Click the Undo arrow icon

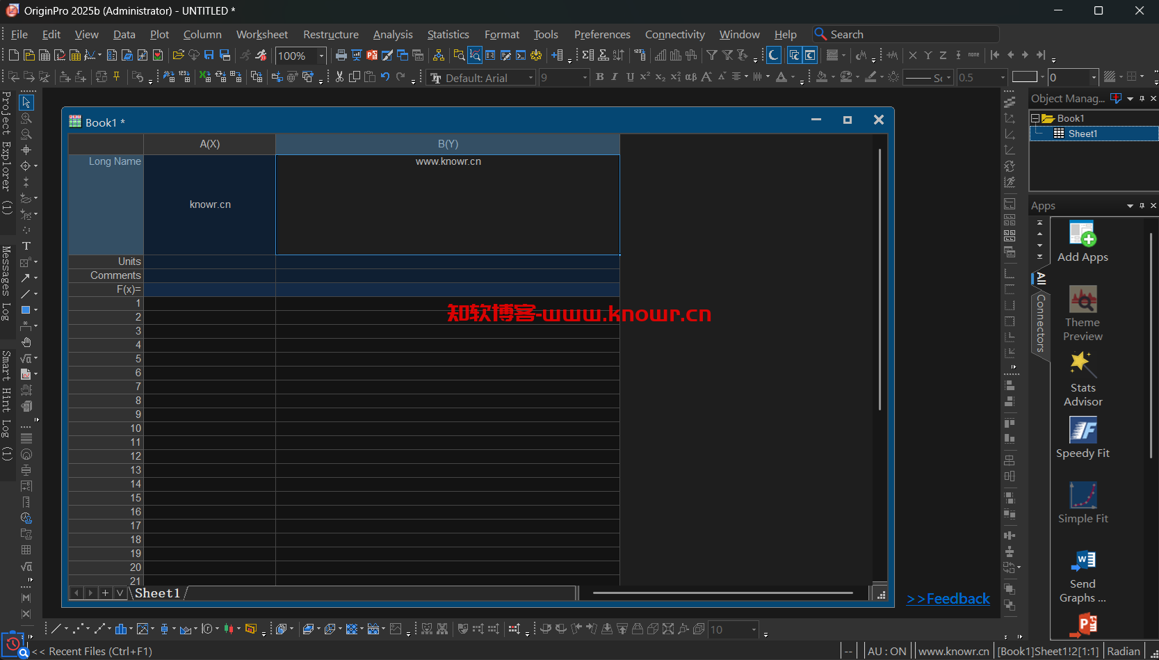[x=385, y=77]
